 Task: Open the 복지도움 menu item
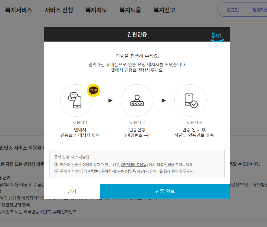[130, 10]
